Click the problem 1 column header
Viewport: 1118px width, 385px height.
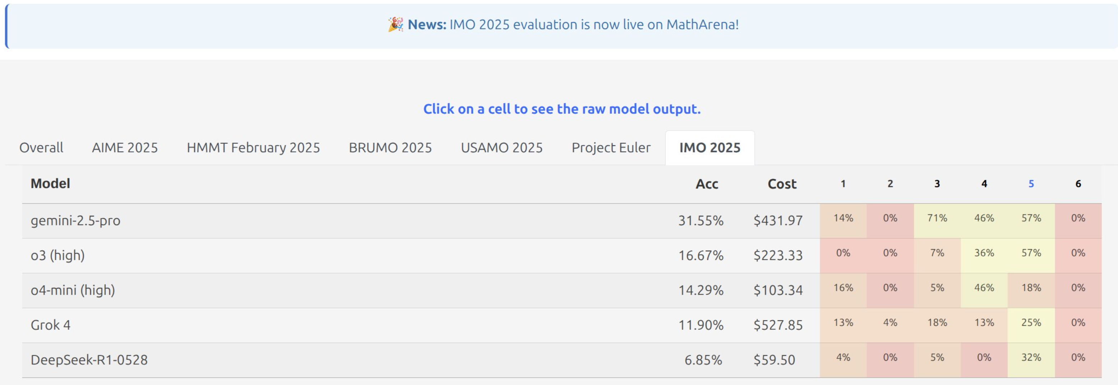[x=843, y=184]
